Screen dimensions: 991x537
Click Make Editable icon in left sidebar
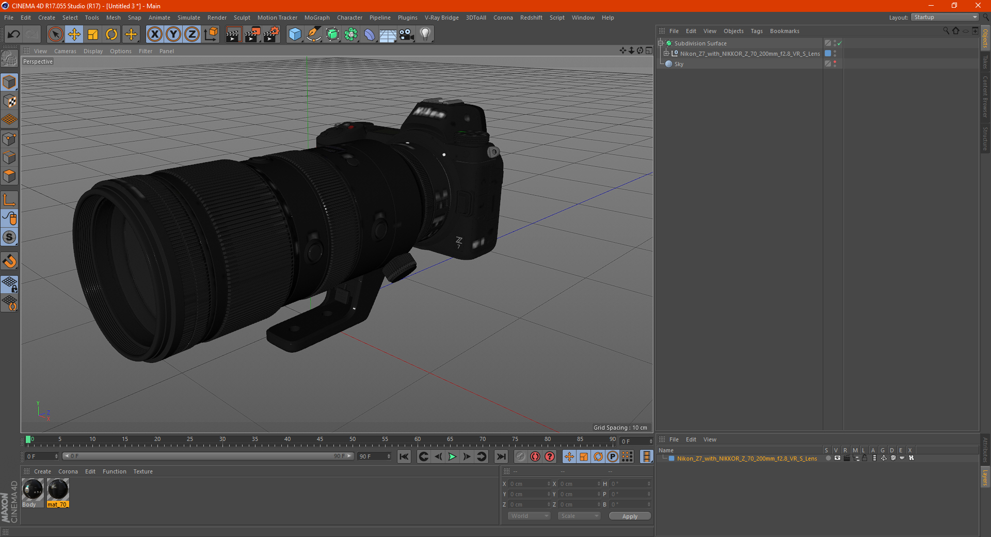click(x=9, y=59)
